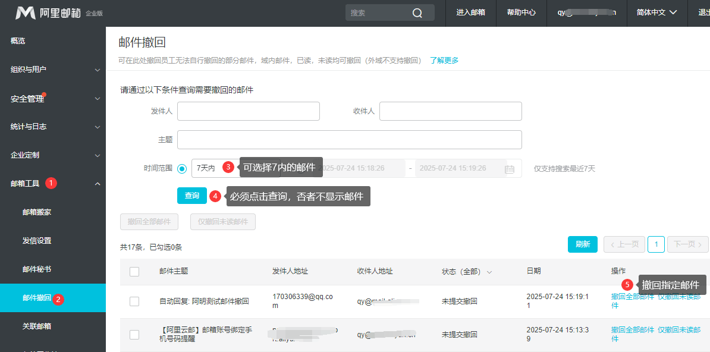Check the select-all checkbox in table header
Viewport: 710px width, 352px height.
point(134,271)
